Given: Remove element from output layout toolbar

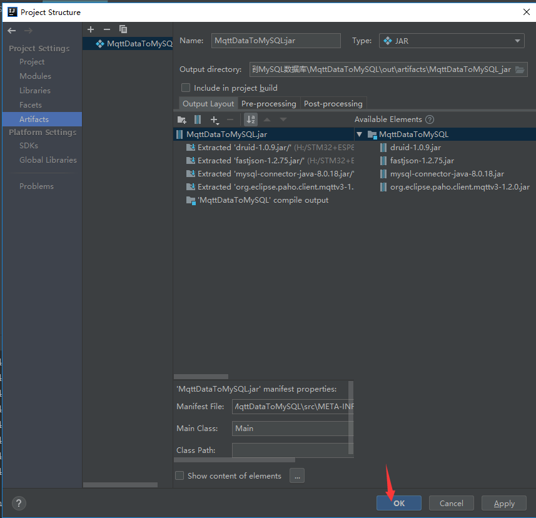Looking at the screenshot, I should 230,119.
